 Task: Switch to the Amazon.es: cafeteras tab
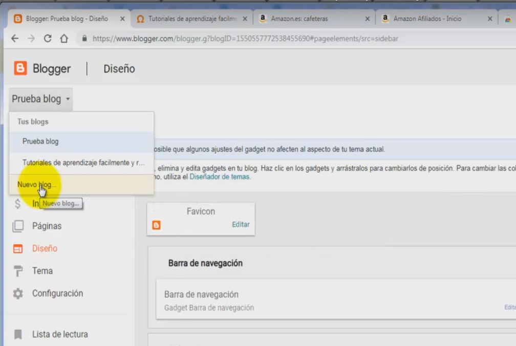pos(314,19)
